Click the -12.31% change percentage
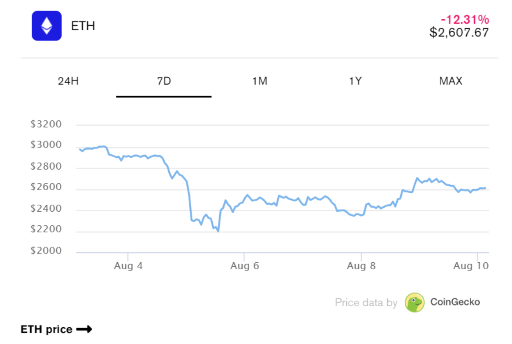Image resolution: width=512 pixels, height=344 pixels. [465, 20]
